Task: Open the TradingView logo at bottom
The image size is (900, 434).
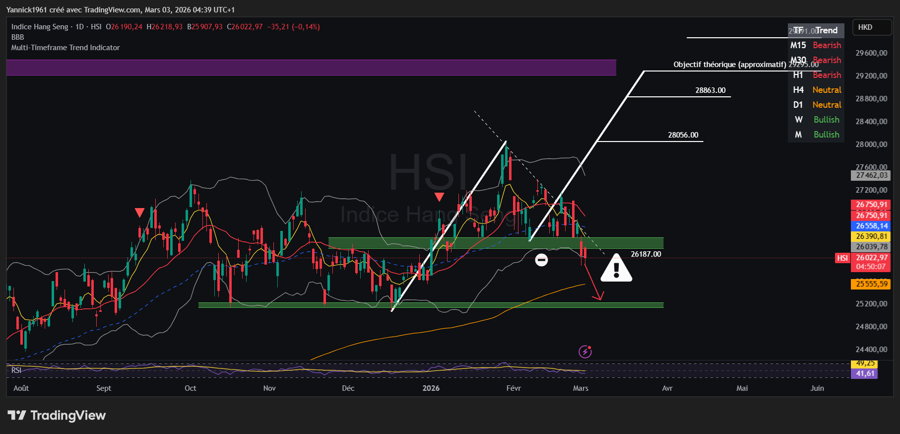Action: coord(57,415)
